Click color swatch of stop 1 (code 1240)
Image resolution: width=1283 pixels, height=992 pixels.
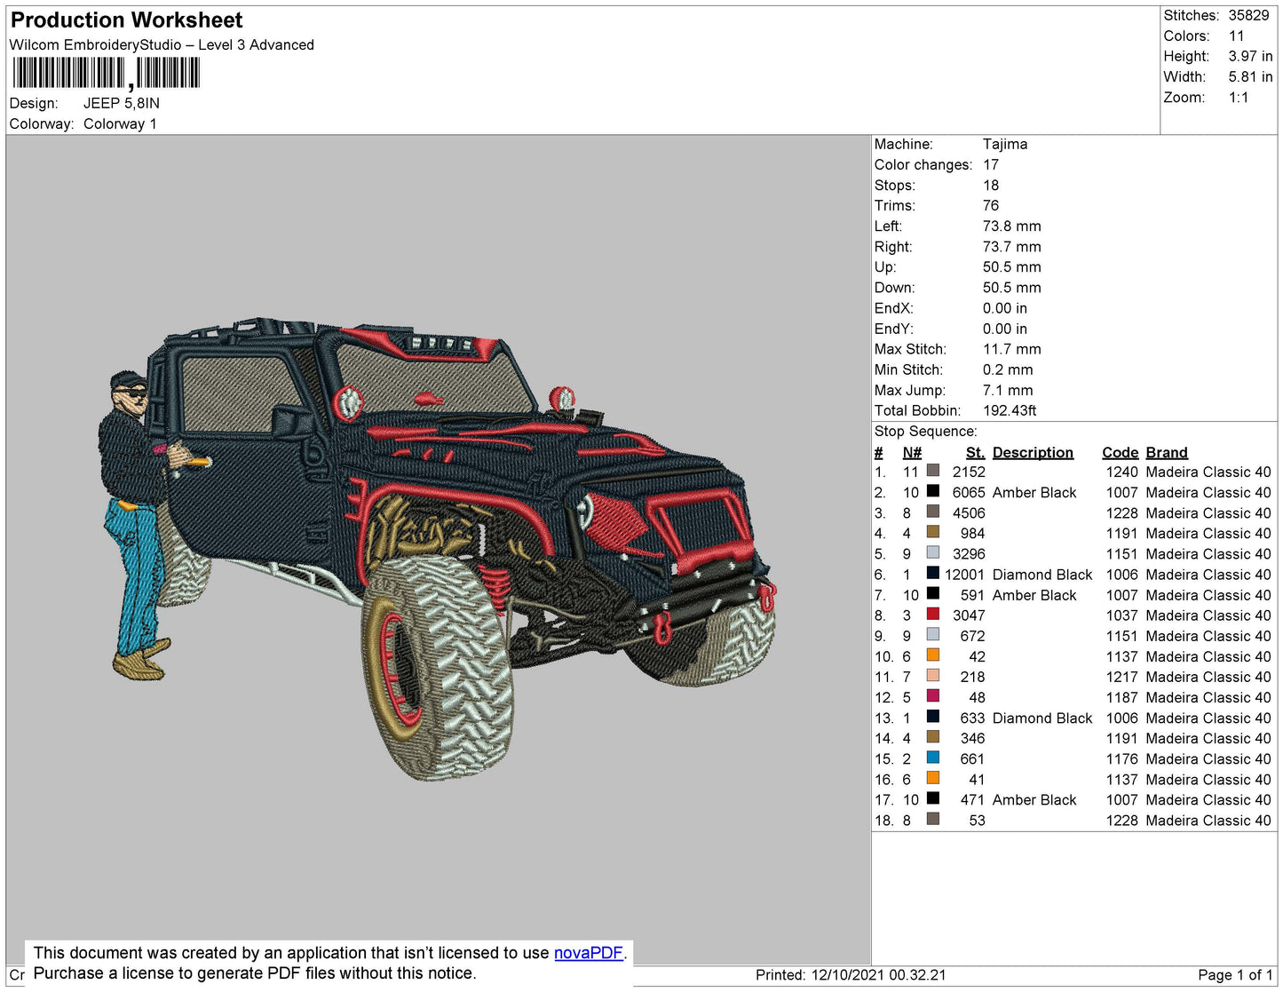(x=933, y=471)
